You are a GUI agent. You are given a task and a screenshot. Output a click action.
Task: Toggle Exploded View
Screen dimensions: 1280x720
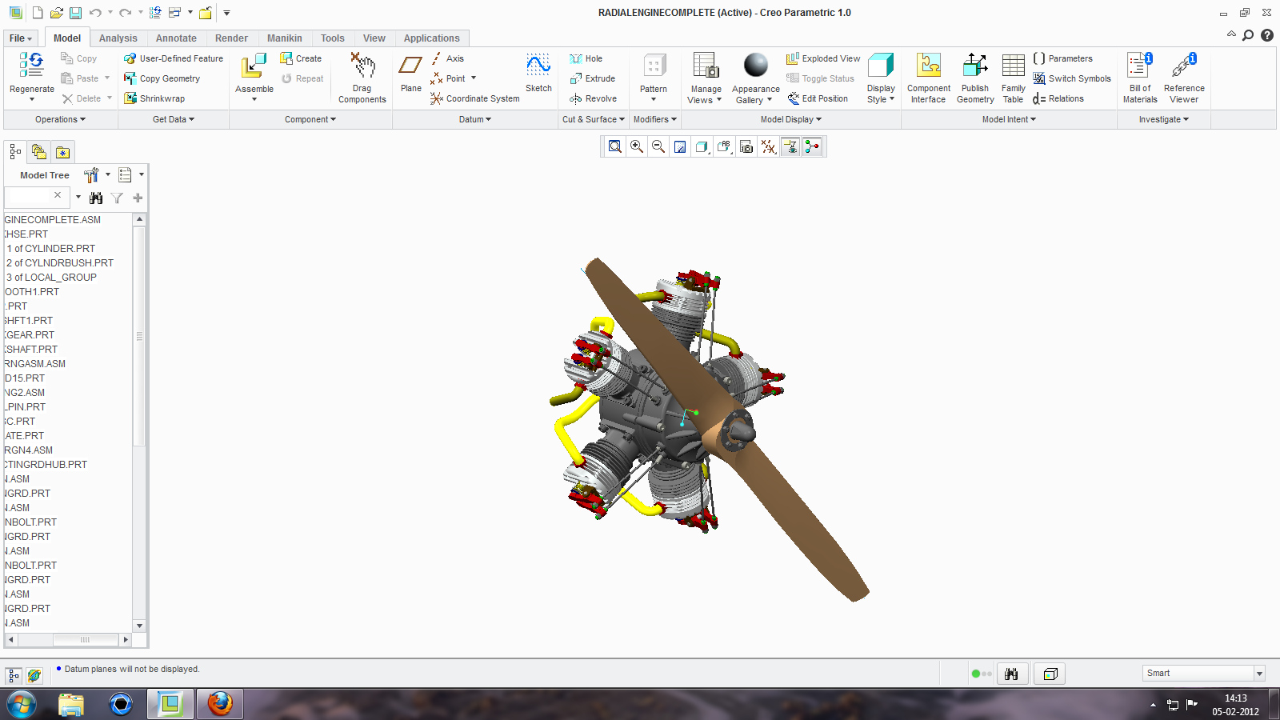point(823,58)
